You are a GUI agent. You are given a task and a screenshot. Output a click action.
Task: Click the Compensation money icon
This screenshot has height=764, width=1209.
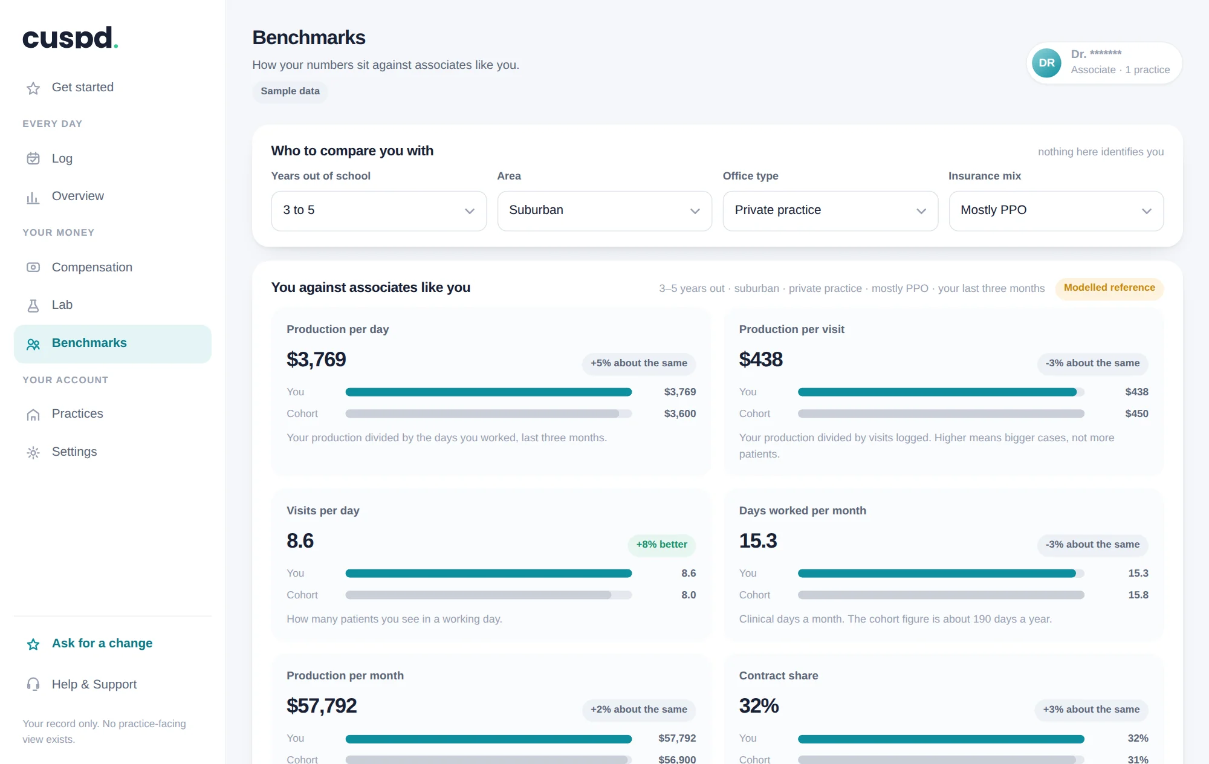click(33, 267)
